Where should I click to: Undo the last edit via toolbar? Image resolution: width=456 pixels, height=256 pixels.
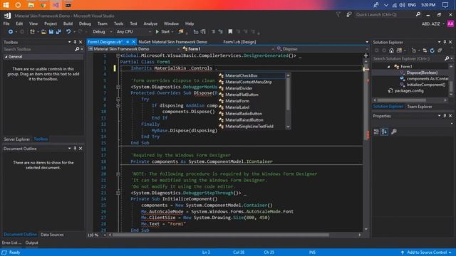tap(68, 31)
